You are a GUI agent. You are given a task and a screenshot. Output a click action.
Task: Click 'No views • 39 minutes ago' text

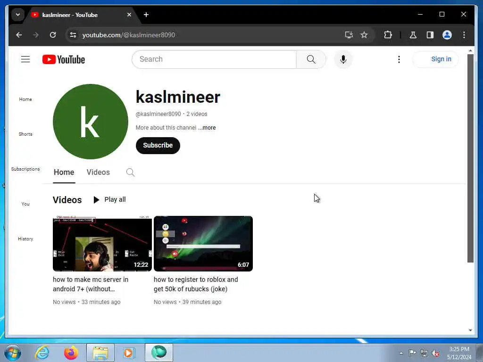click(x=187, y=302)
